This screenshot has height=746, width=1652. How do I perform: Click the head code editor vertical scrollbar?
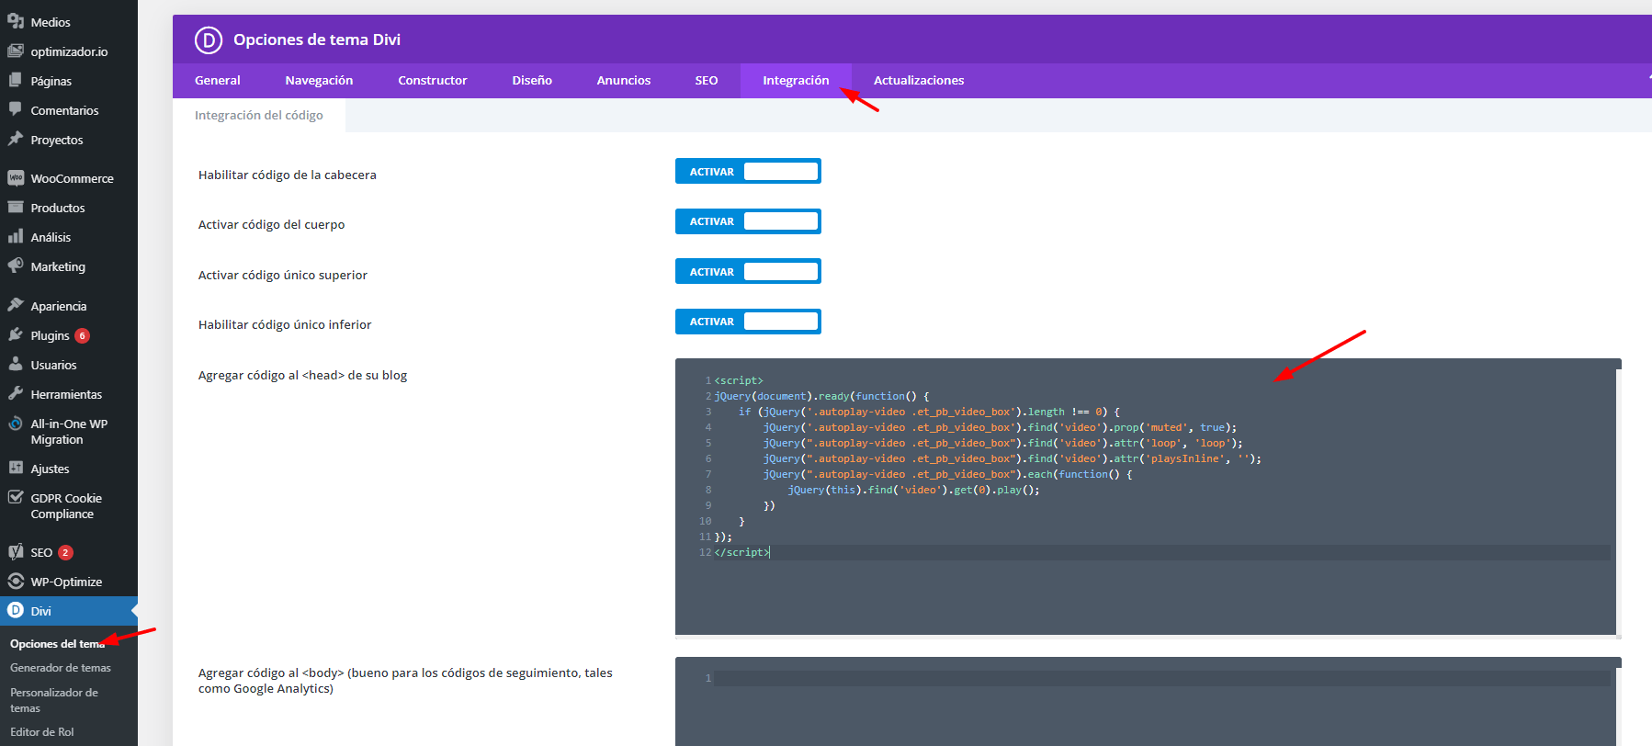coord(1619,501)
